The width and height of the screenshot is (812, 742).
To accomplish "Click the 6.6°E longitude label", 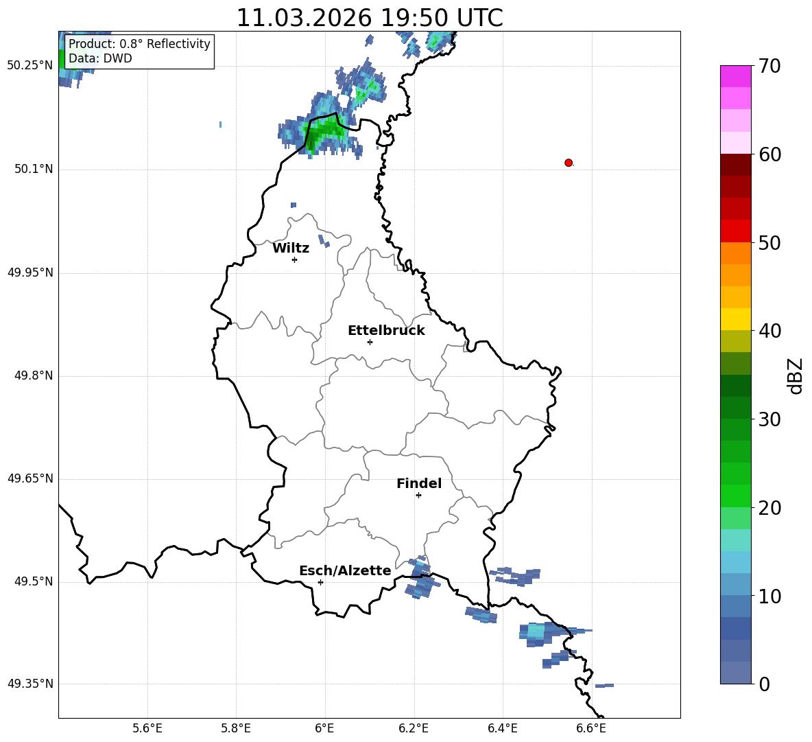I will click(x=591, y=728).
